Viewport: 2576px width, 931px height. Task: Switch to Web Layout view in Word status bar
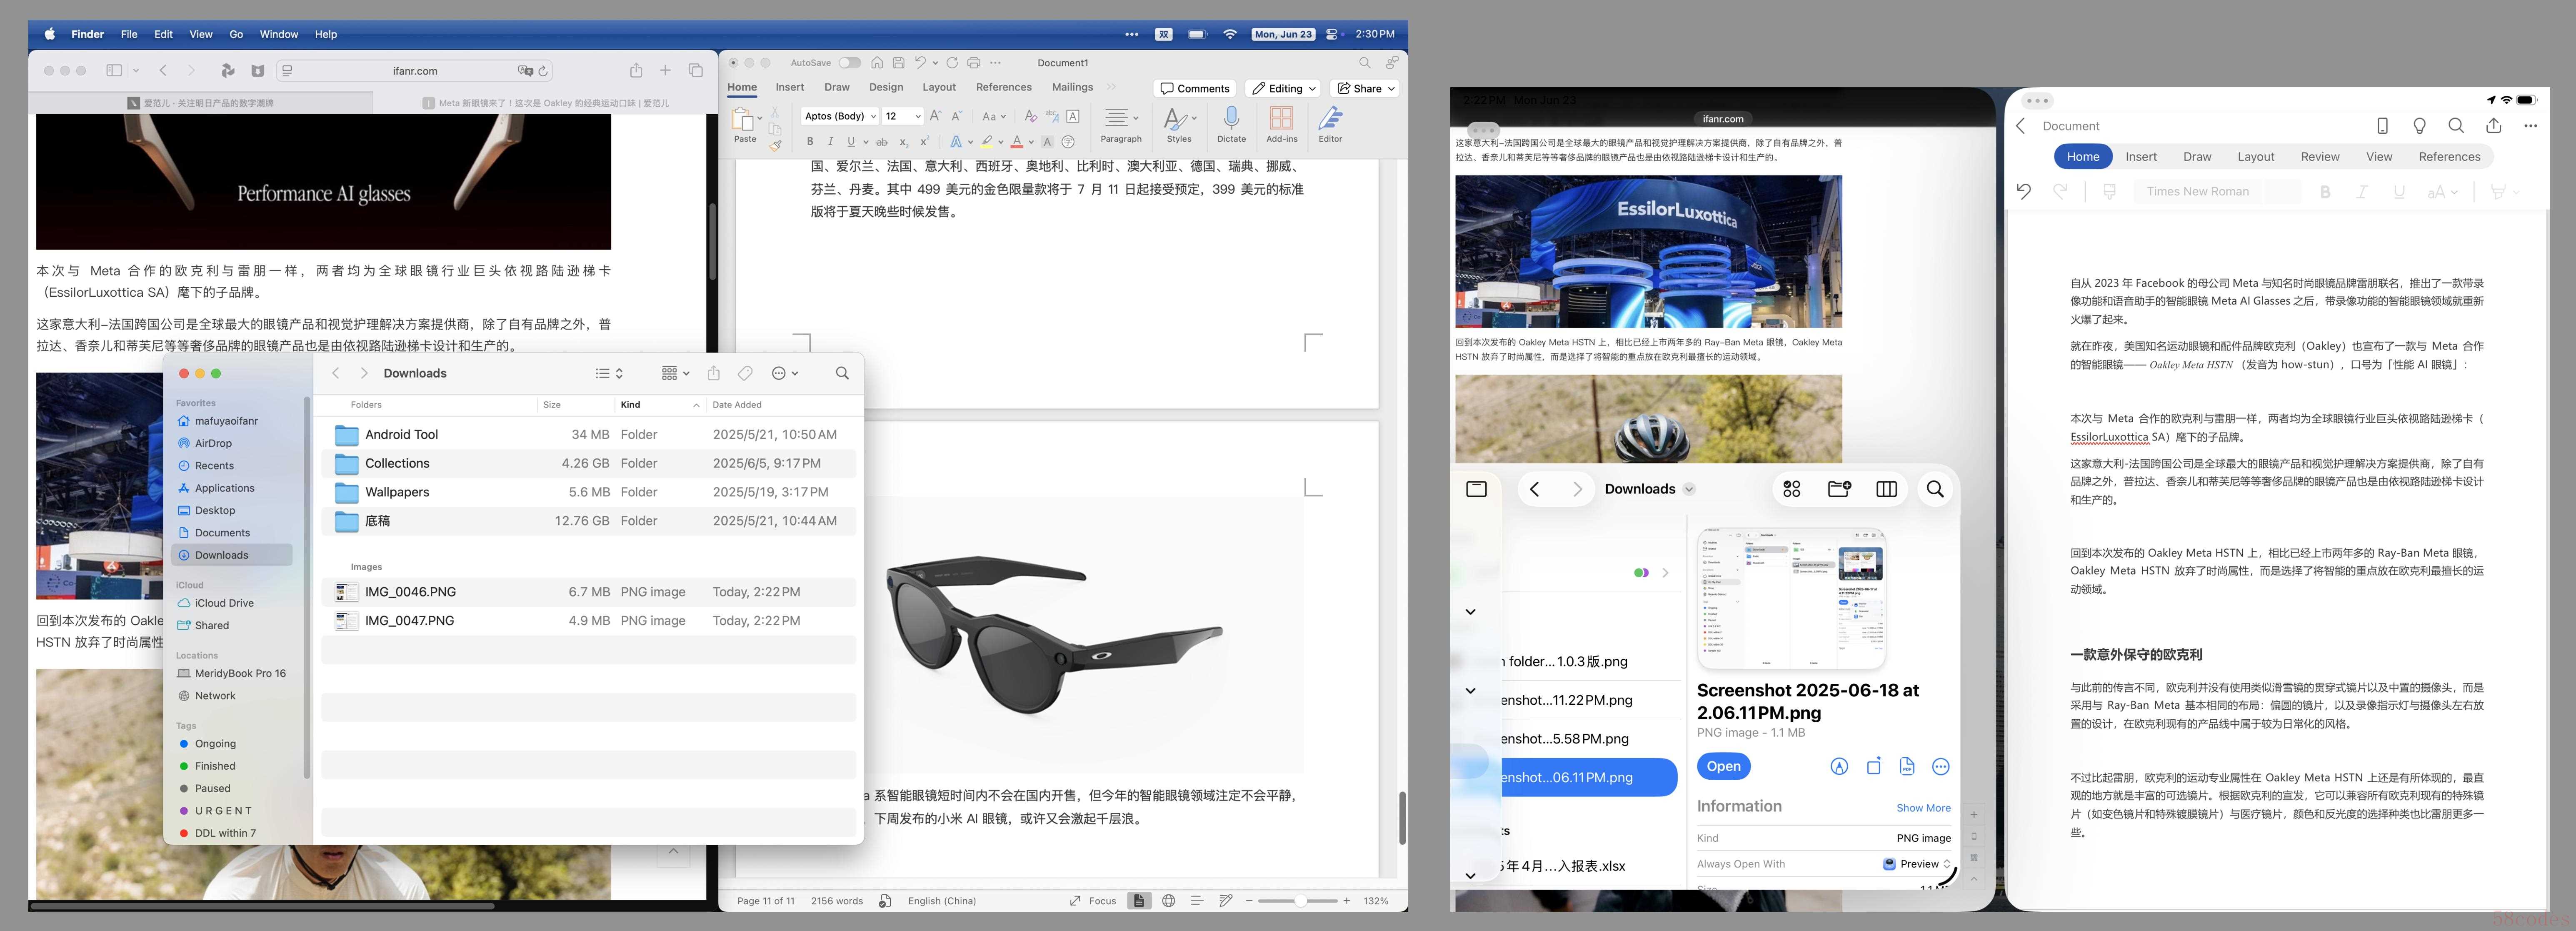pos(1168,901)
